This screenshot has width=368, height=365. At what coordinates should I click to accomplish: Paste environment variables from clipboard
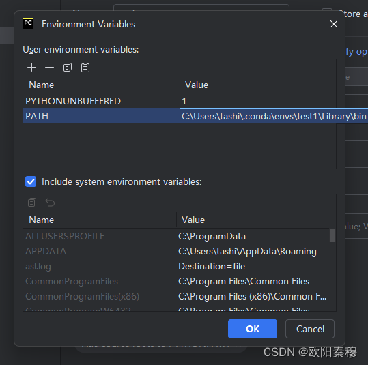tap(85, 68)
